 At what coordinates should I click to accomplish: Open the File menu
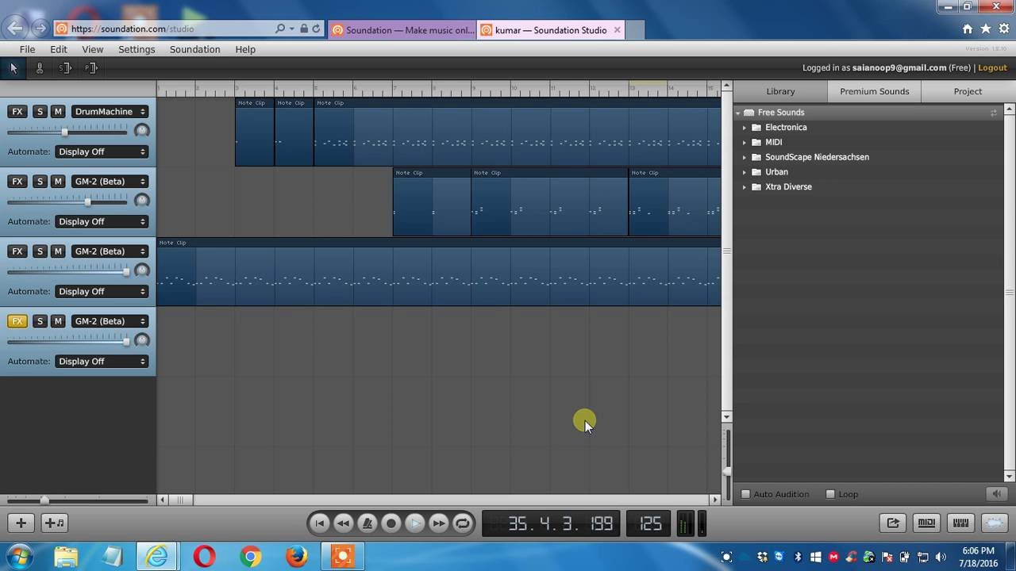(27, 49)
